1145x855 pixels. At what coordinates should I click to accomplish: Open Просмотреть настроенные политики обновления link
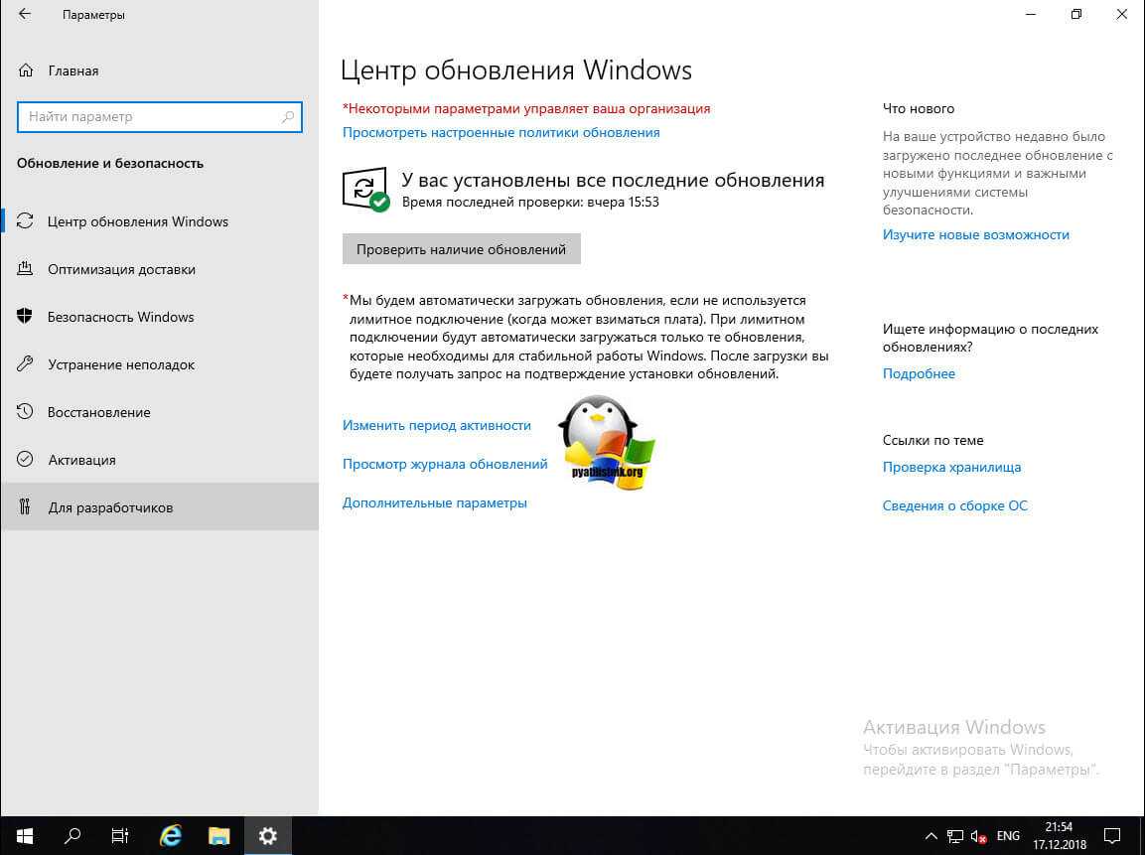(x=501, y=132)
